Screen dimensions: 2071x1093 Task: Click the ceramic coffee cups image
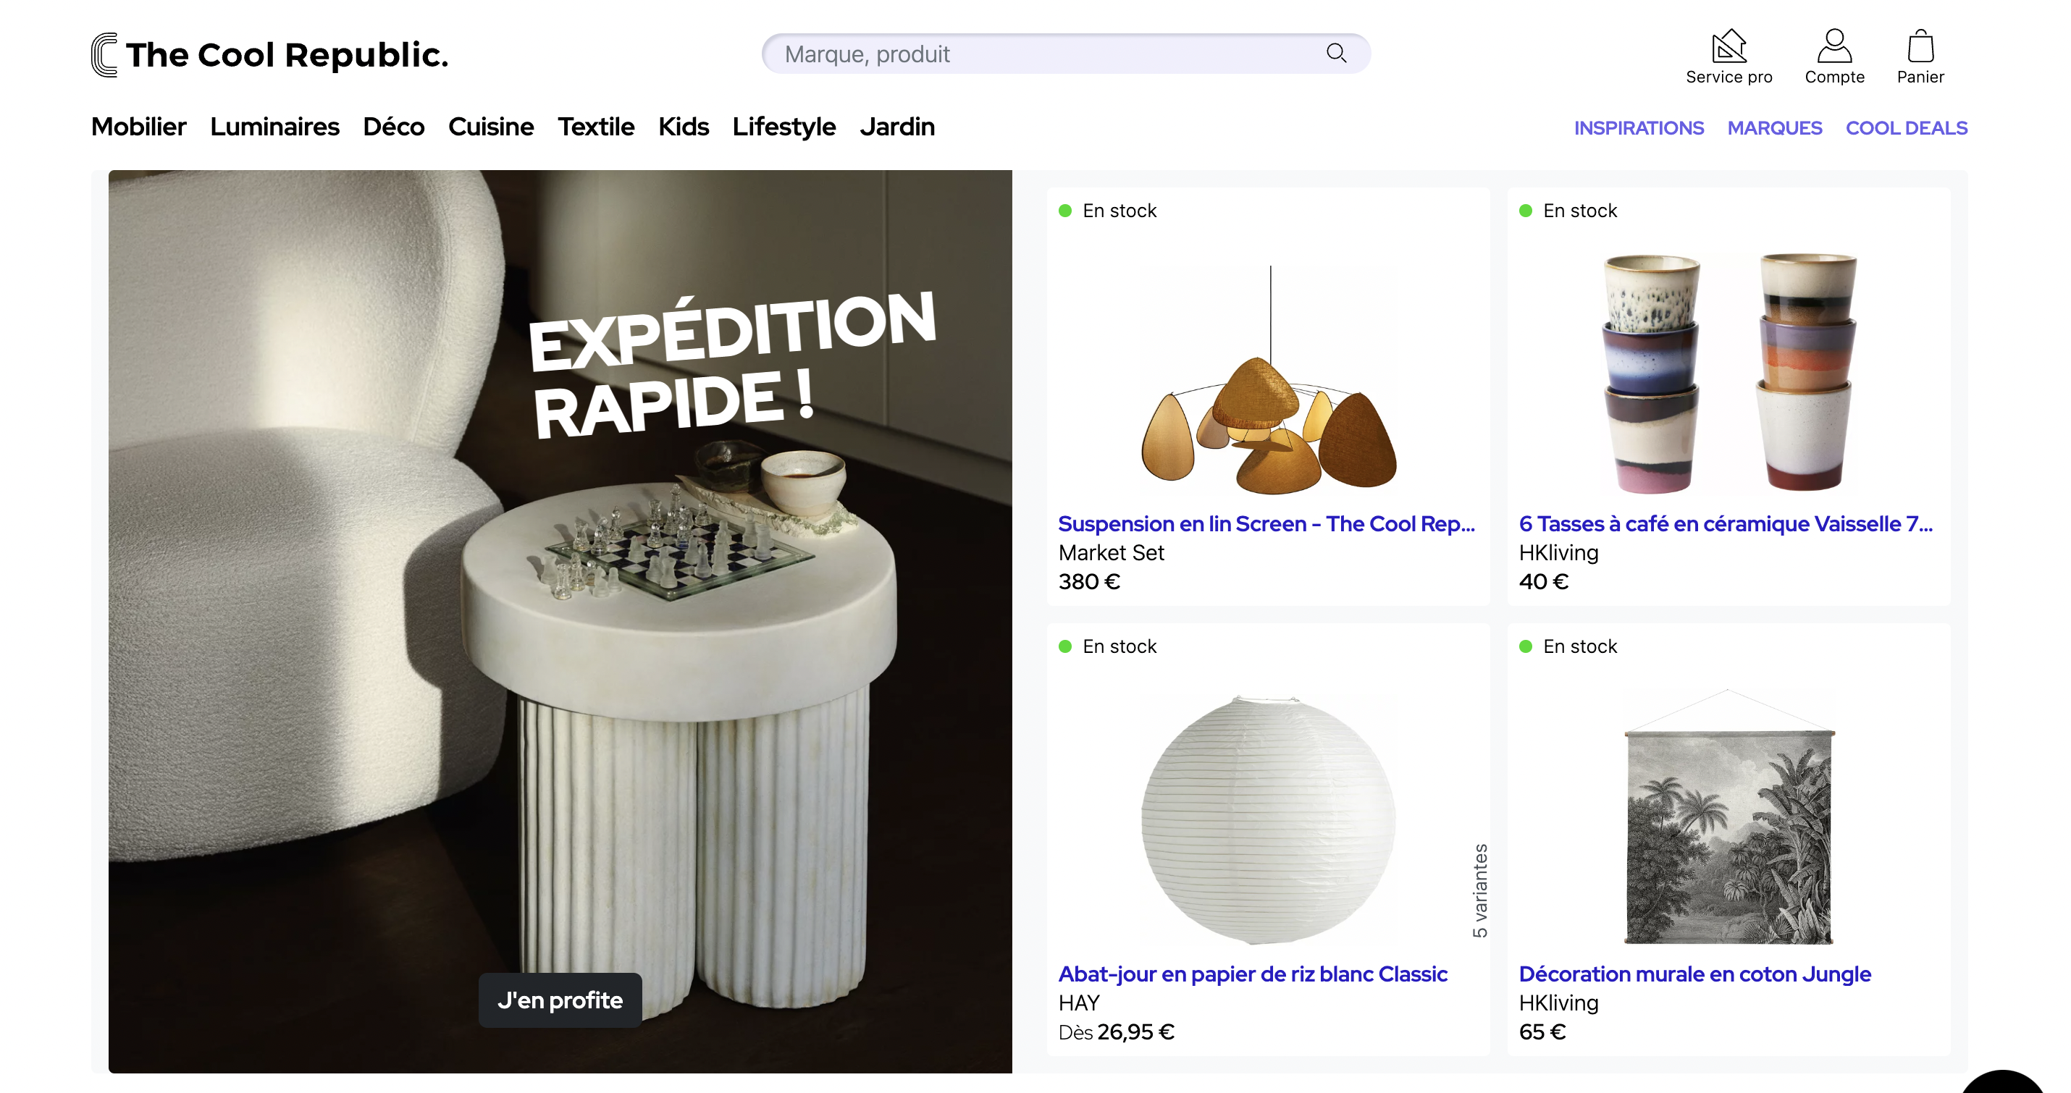[x=1729, y=372]
